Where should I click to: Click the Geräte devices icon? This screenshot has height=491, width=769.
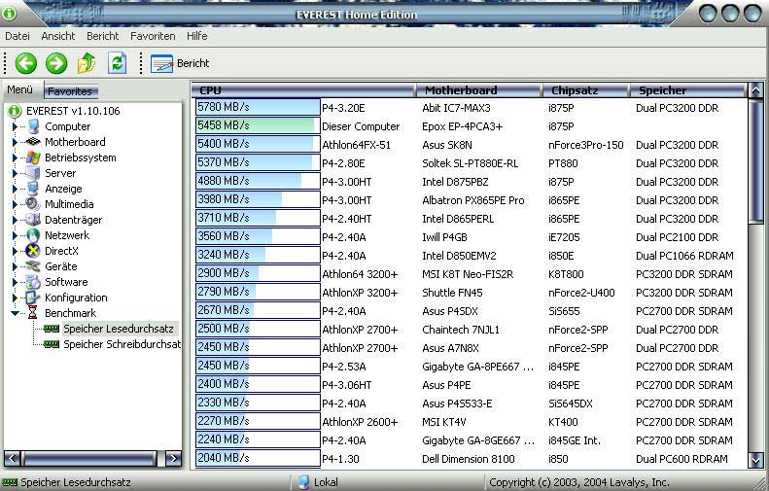[x=33, y=266]
